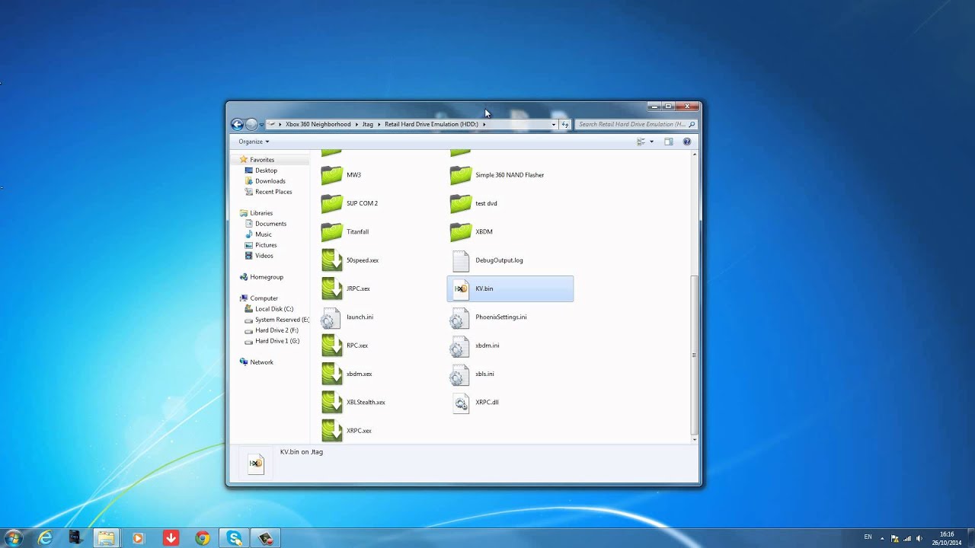Launch Internet Explorer from the taskbar

(45, 538)
